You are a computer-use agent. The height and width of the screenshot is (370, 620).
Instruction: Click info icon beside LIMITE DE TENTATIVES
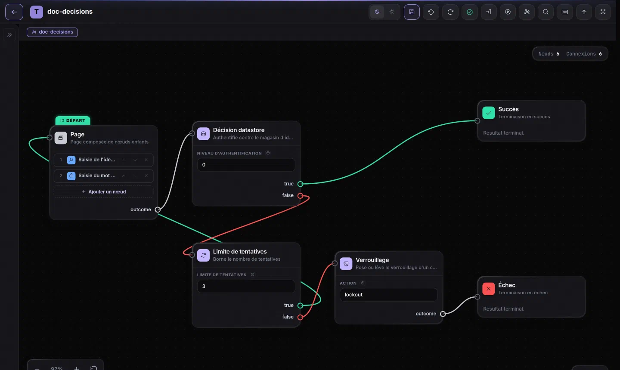pos(252,275)
